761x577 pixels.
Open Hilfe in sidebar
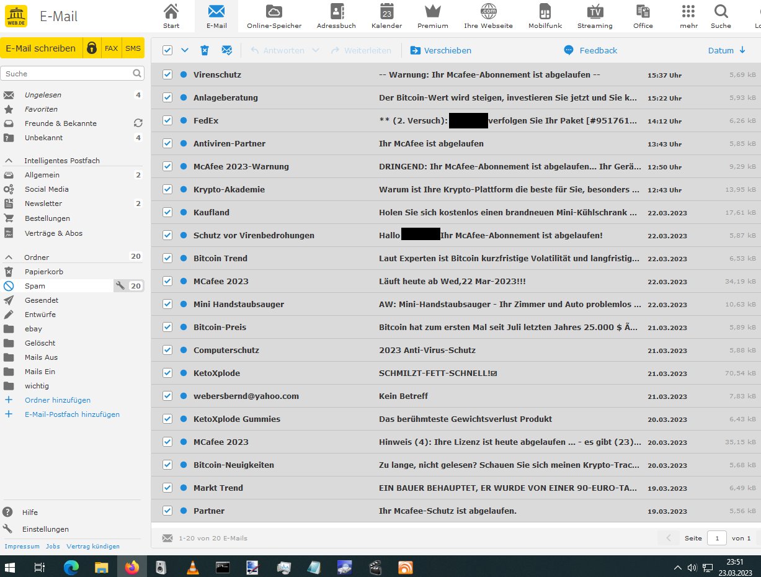[30, 512]
